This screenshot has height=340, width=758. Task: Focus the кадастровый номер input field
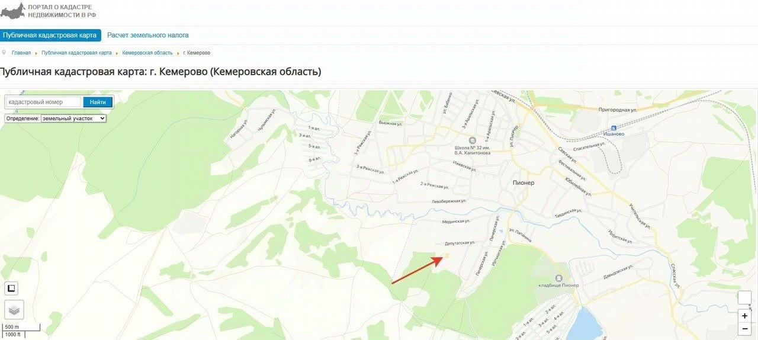point(43,102)
